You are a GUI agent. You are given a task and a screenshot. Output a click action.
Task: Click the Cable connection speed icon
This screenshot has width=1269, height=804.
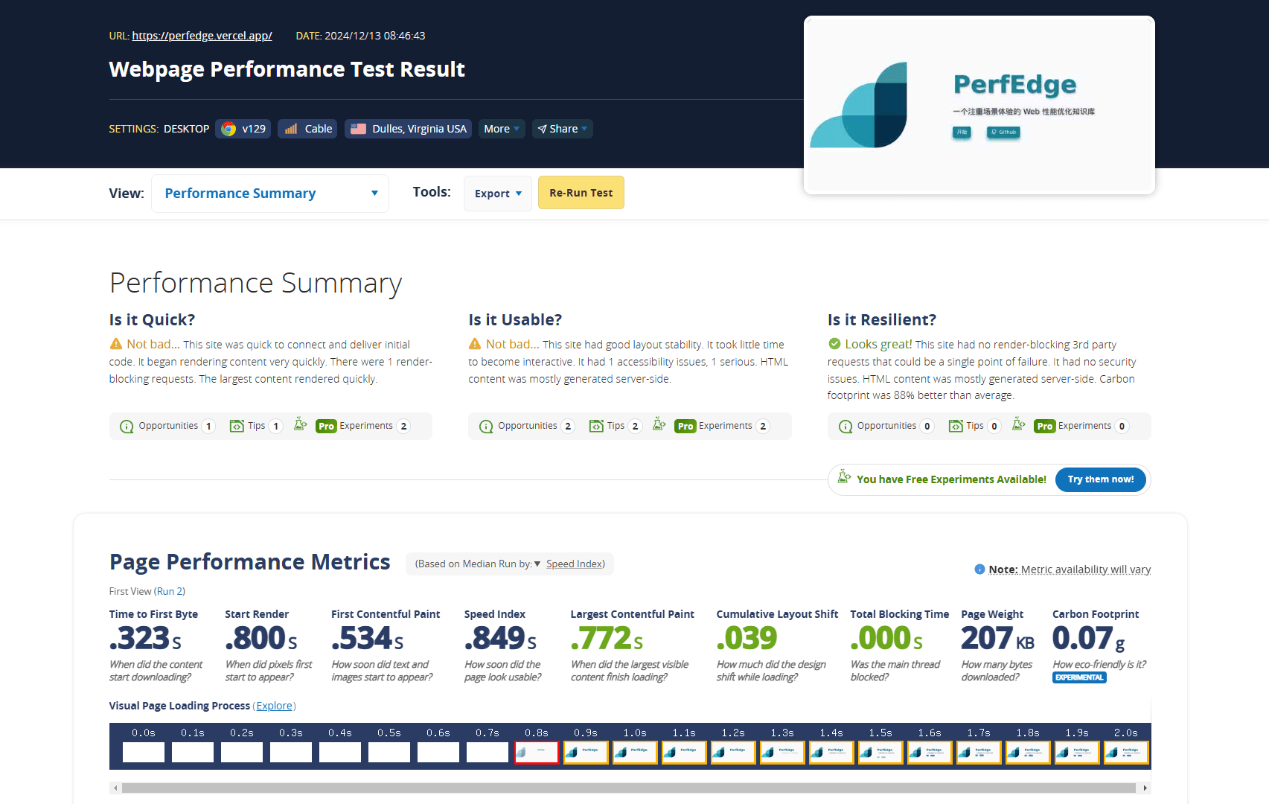point(290,128)
